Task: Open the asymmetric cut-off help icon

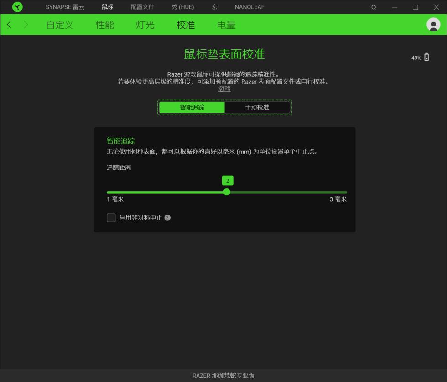Action: coord(167,218)
